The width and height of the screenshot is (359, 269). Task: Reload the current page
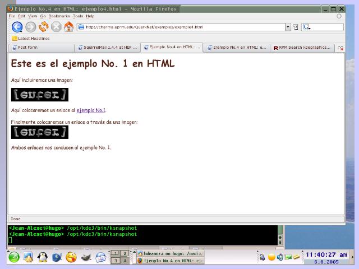(x=44, y=27)
